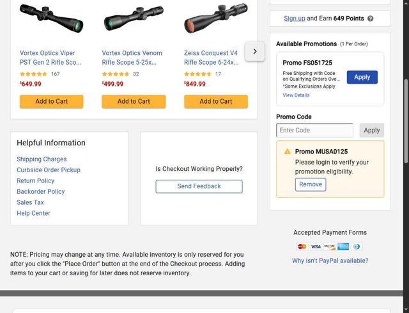The height and width of the screenshot is (313, 409).
Task: Click the American Express card icon
Action: pos(343,246)
